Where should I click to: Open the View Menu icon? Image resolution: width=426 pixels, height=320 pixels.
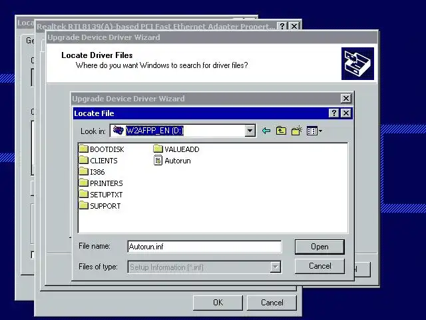coord(312,131)
